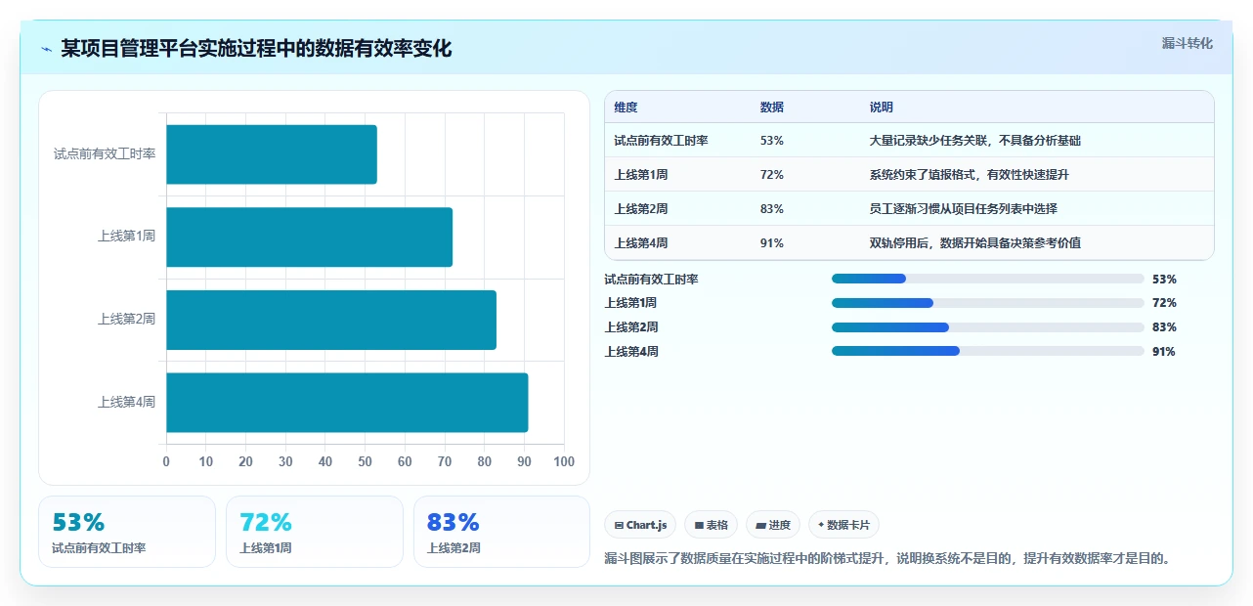The height and width of the screenshot is (606, 1253).
Task: Click the Chart.js tag chip
Action: (640, 525)
